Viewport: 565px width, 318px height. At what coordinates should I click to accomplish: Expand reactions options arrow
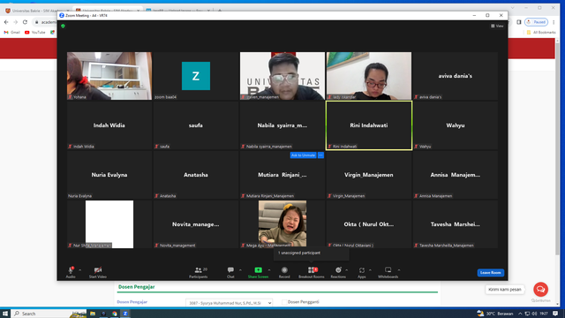[x=347, y=270]
